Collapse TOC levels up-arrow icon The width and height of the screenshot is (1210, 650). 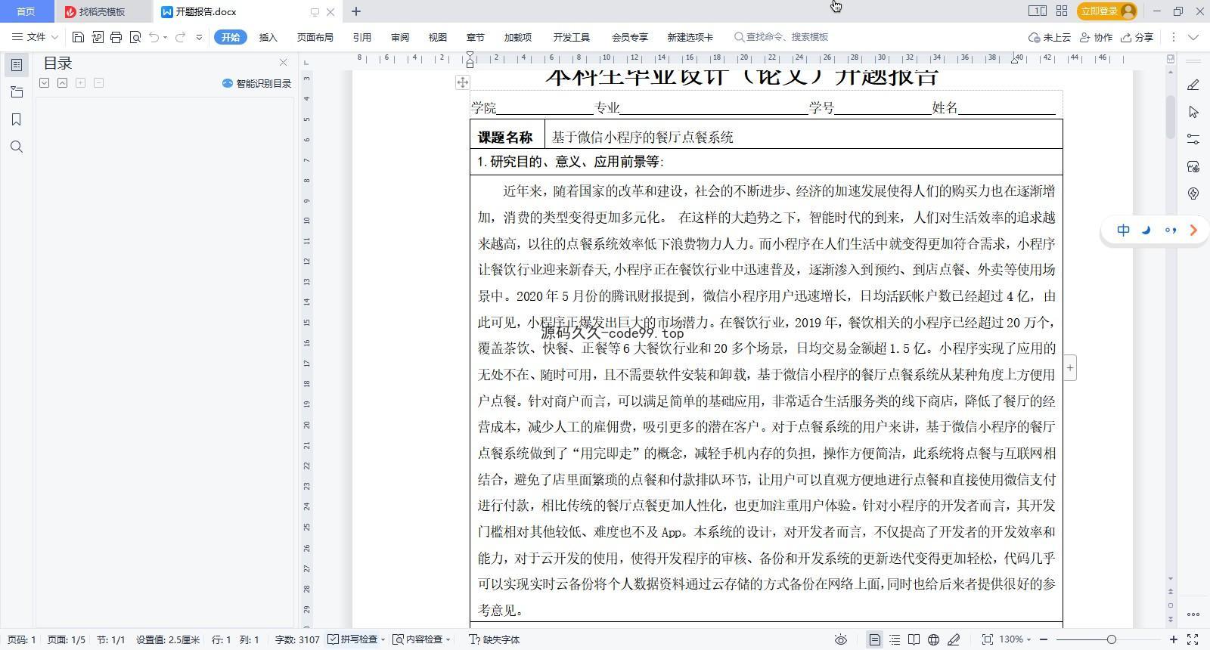[x=63, y=83]
